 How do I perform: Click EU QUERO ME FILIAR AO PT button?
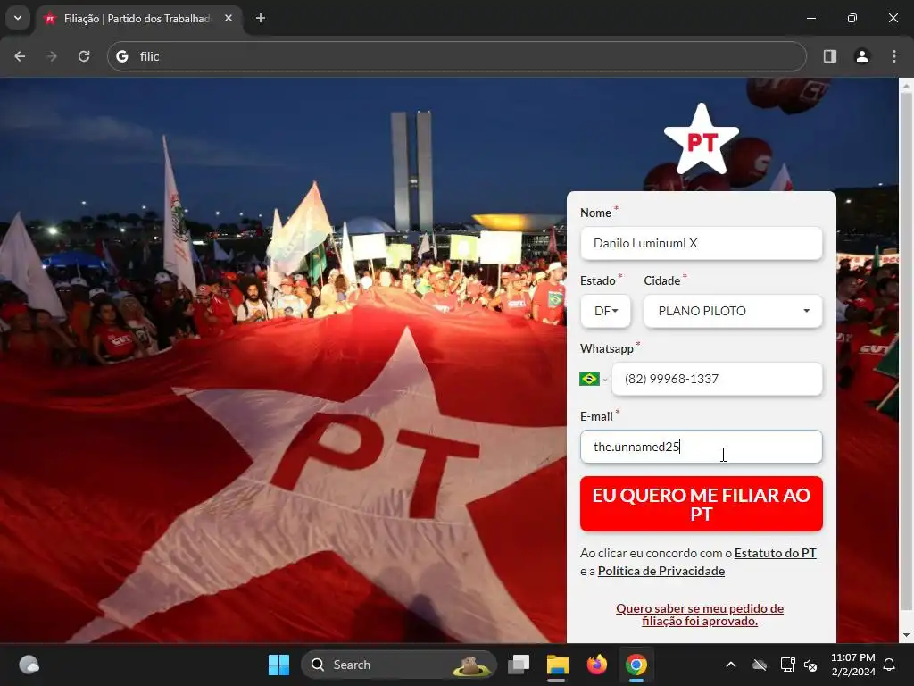click(702, 504)
